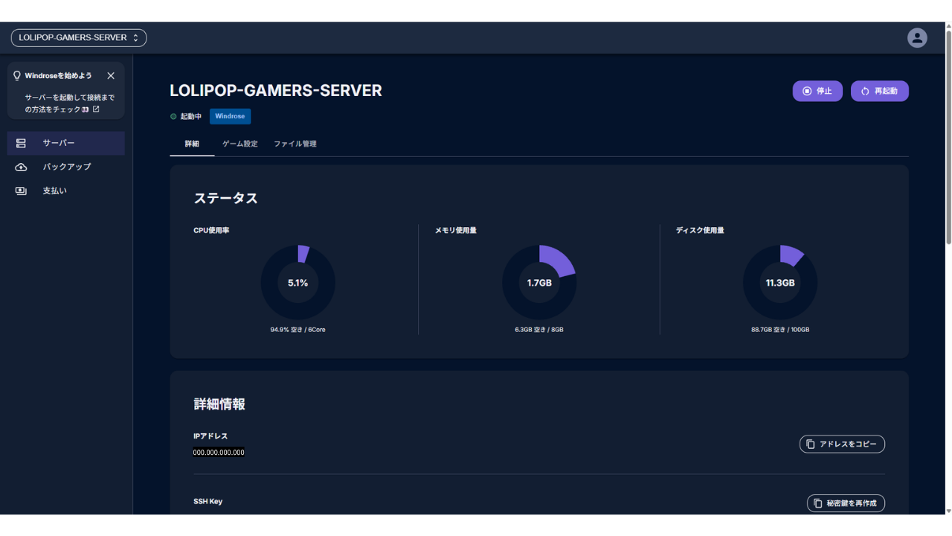Click the server icon in the sidebar
Image resolution: width=952 pixels, height=536 pixels.
pos(21,143)
